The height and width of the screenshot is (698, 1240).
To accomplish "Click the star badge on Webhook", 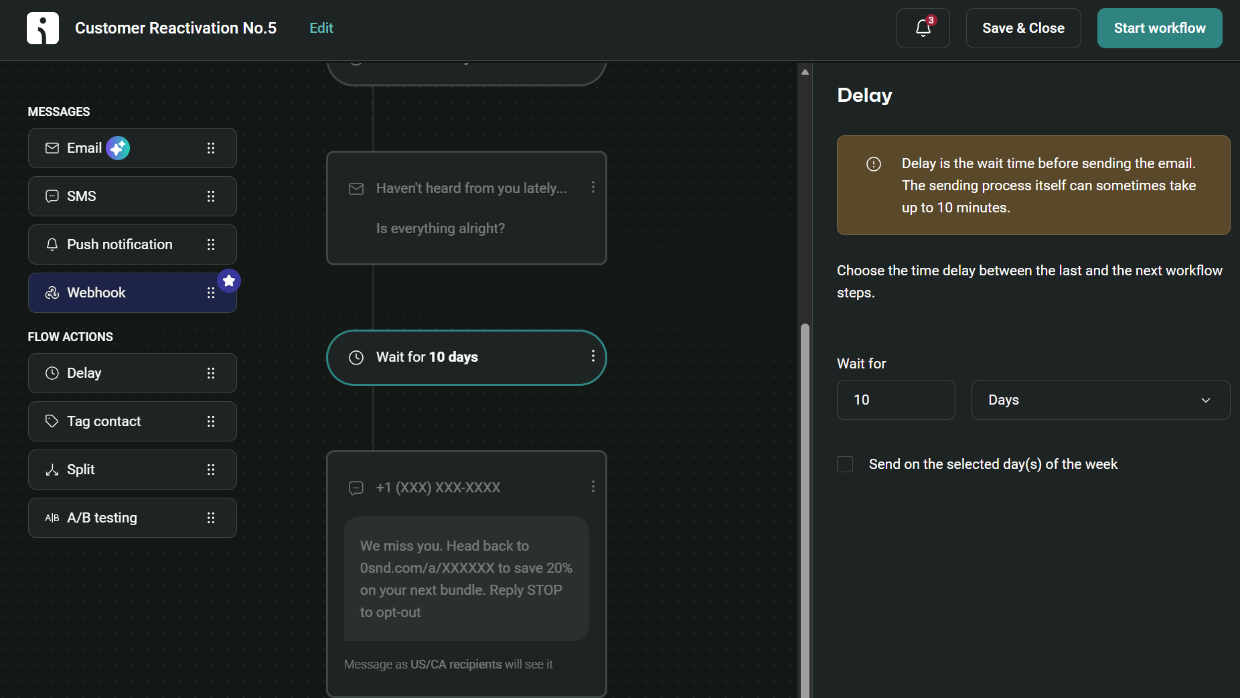I will click(x=229, y=281).
